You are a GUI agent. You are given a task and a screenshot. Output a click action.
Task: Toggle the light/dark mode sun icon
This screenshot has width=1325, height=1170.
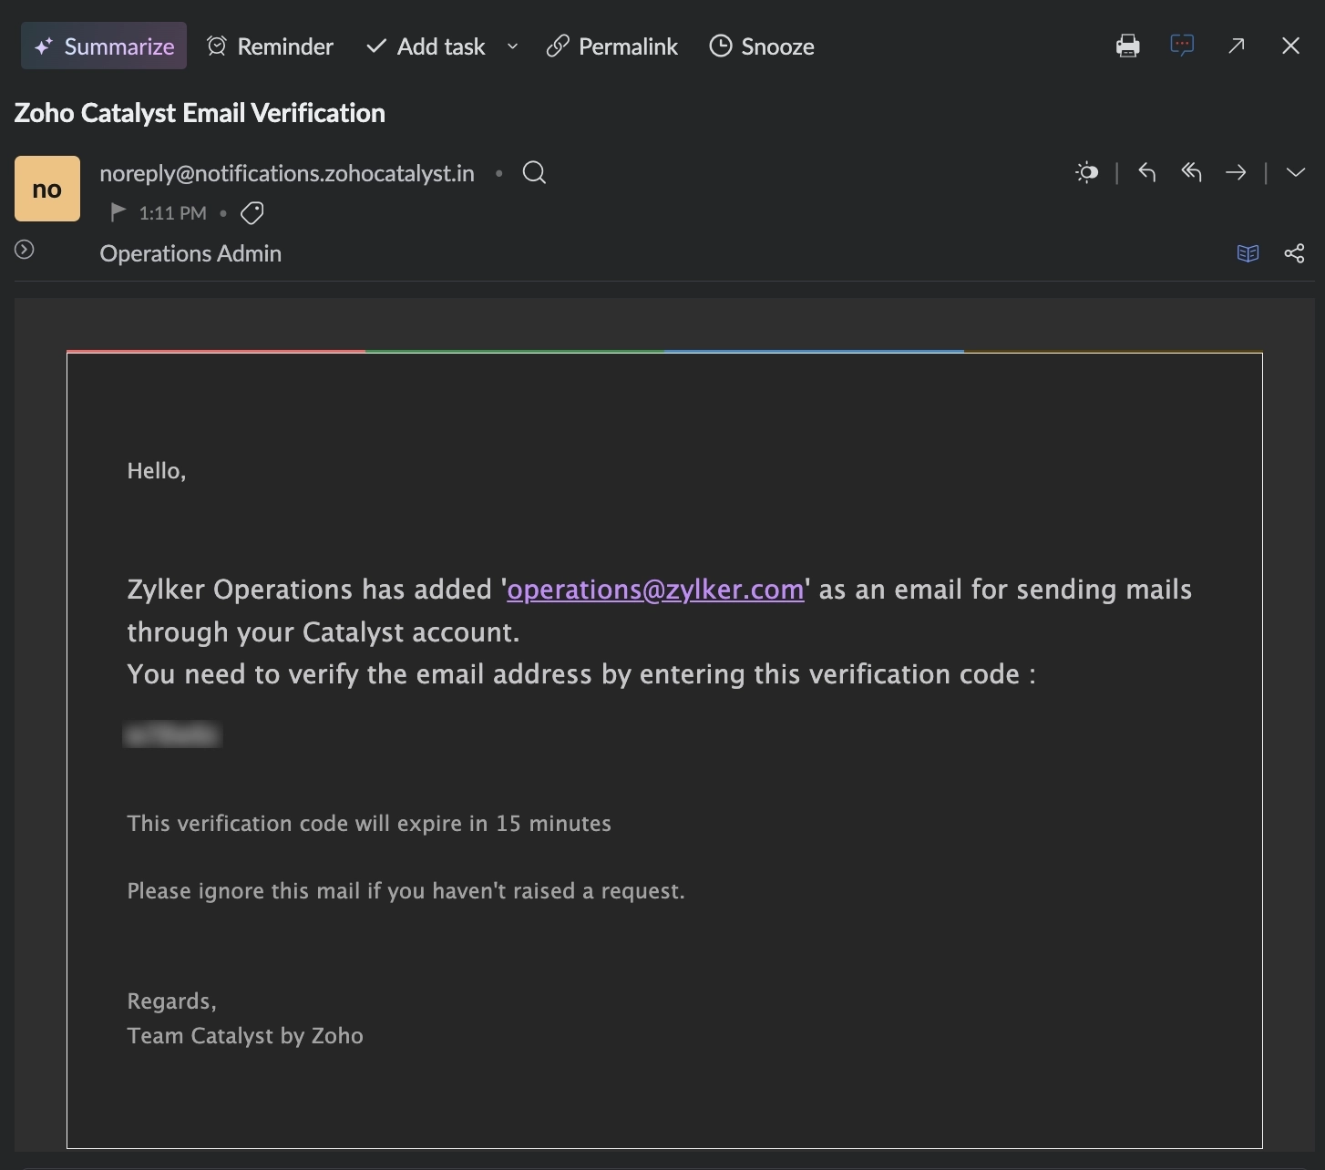pos(1087,172)
